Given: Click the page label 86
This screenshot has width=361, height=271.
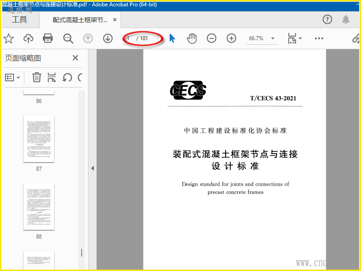Looking at the screenshot, I should pos(39,101).
